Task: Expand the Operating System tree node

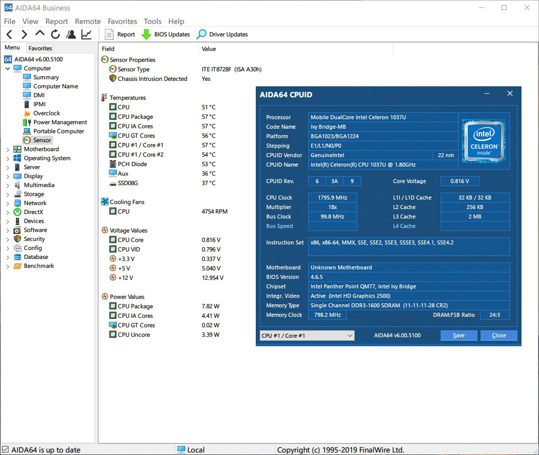Action: pyautogui.click(x=7, y=158)
